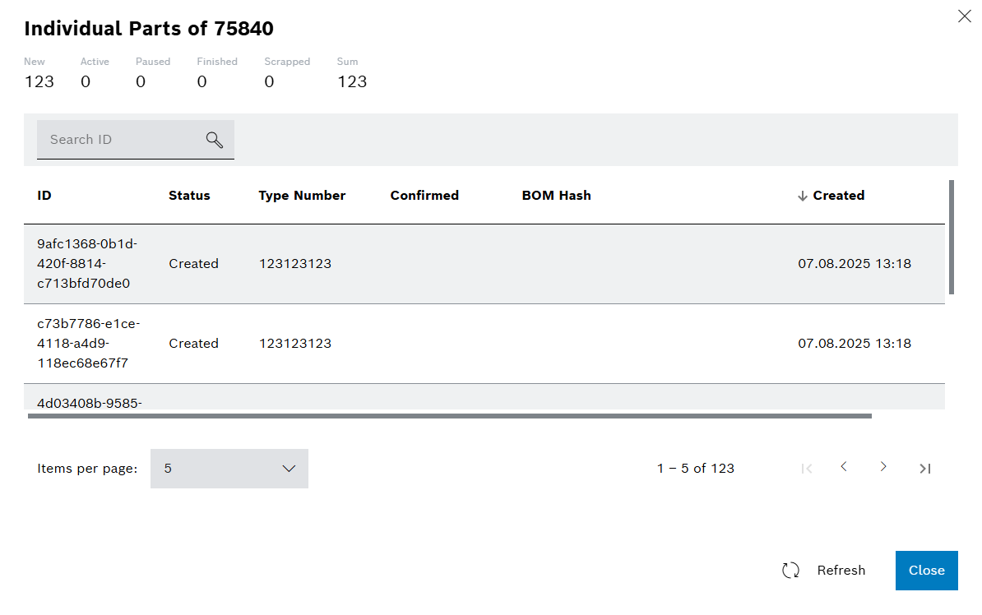Viewport: 982px width, 615px height.
Task: Sort by the ID column header
Action: pos(44,196)
